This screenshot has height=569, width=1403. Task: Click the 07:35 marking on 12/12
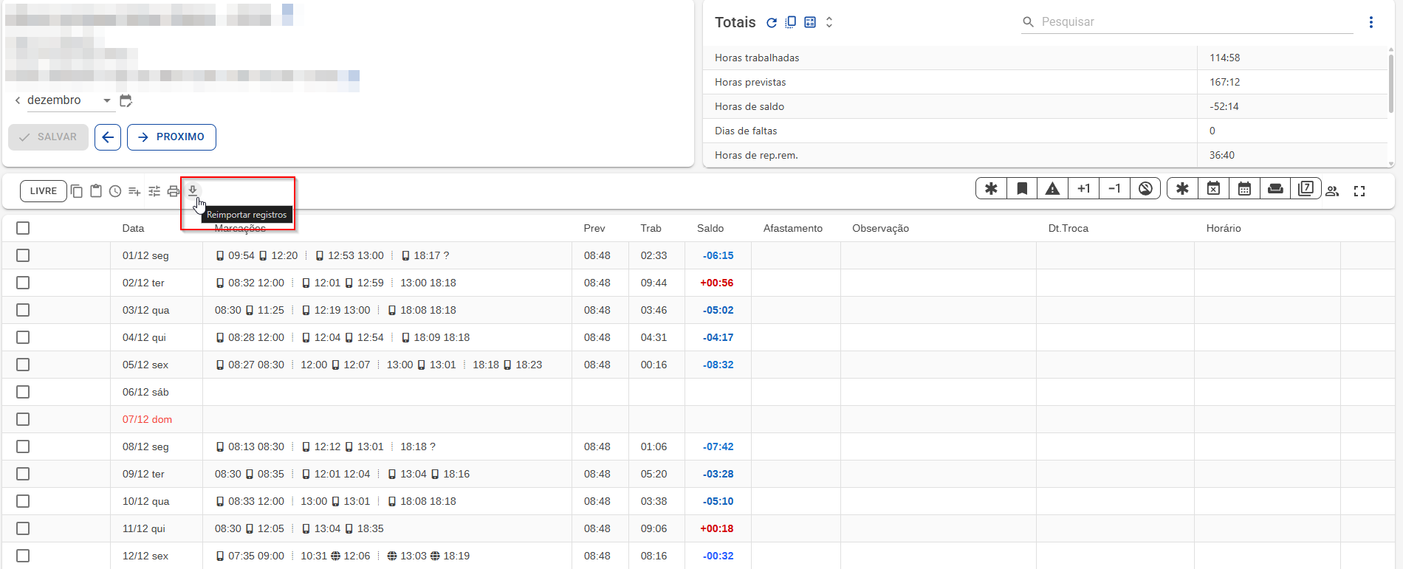[x=241, y=556]
